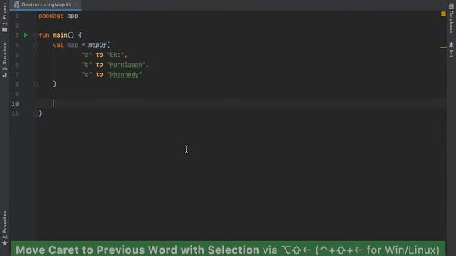
Task: Click the word "package" on line 1
Action: coord(51,16)
